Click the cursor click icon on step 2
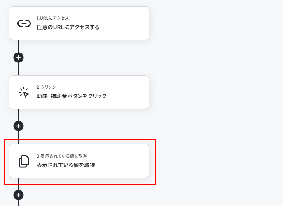 point(24,92)
